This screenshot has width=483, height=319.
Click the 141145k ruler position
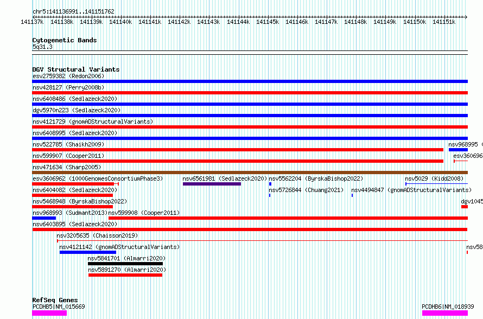[x=268, y=22]
